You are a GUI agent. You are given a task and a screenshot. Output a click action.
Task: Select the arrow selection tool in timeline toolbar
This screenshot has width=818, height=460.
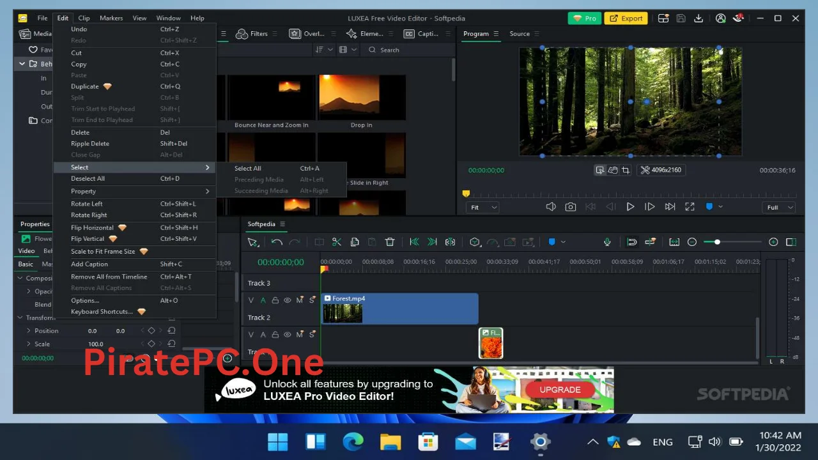pos(253,242)
